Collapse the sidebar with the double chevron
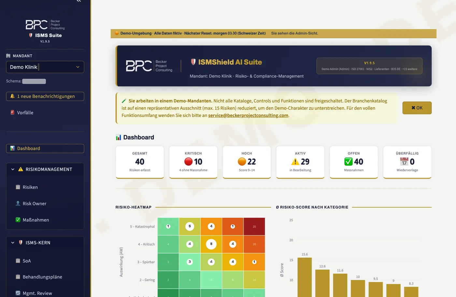The height and width of the screenshot is (297, 456). point(78,1)
